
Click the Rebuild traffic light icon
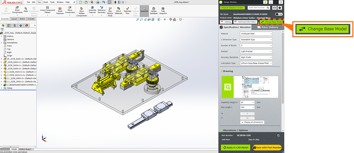tap(115, 2)
